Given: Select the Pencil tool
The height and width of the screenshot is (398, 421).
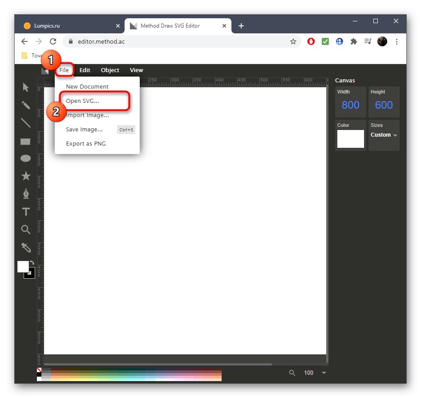Looking at the screenshot, I should pos(26,105).
